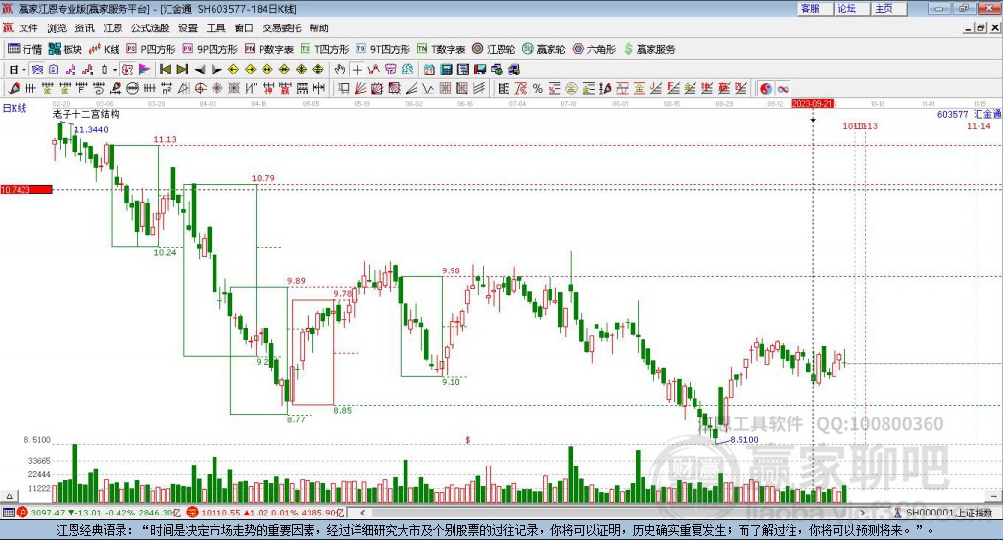Toggle the blue icon next to 日 dropdown
The height and width of the screenshot is (540, 1003).
(x=37, y=70)
